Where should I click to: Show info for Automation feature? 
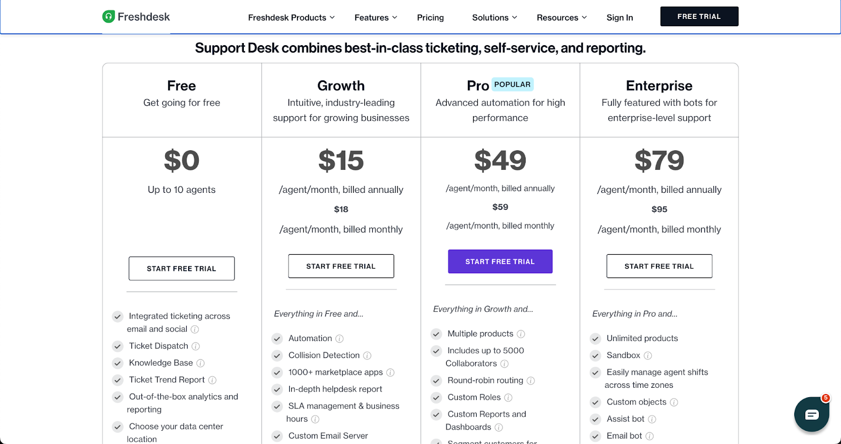coord(340,339)
